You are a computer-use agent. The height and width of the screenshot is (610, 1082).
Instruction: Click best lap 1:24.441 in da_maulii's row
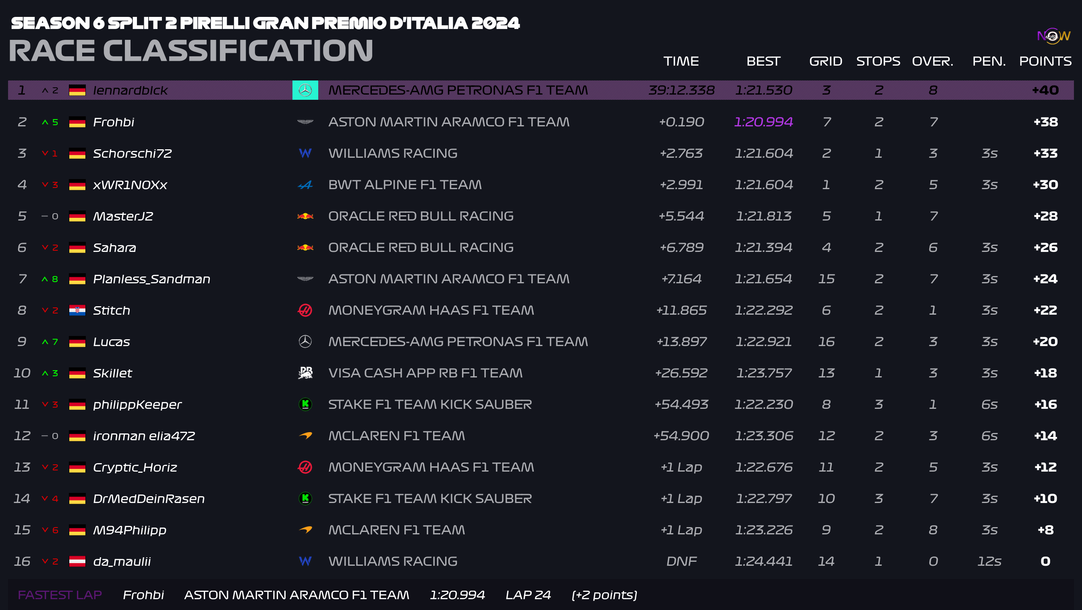click(x=763, y=561)
